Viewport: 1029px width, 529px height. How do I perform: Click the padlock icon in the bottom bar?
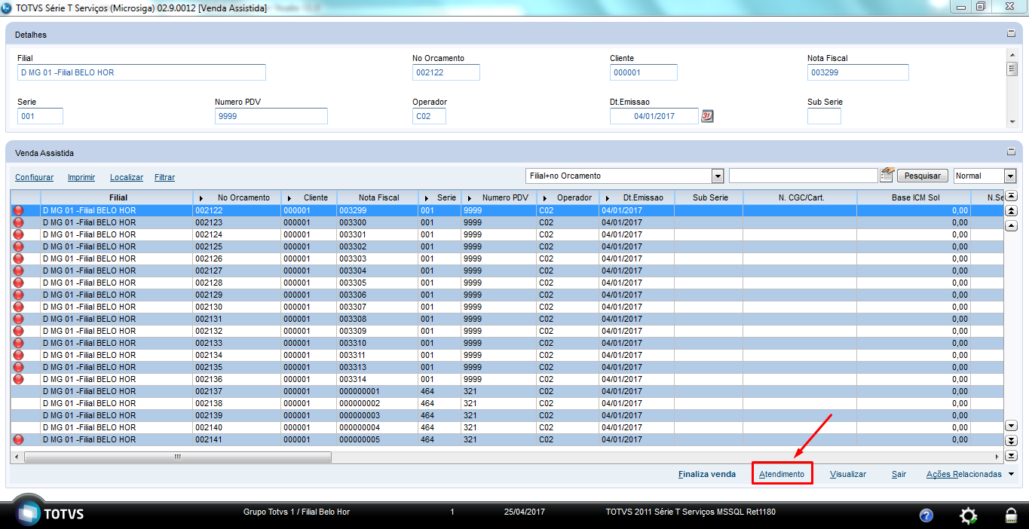click(1011, 515)
